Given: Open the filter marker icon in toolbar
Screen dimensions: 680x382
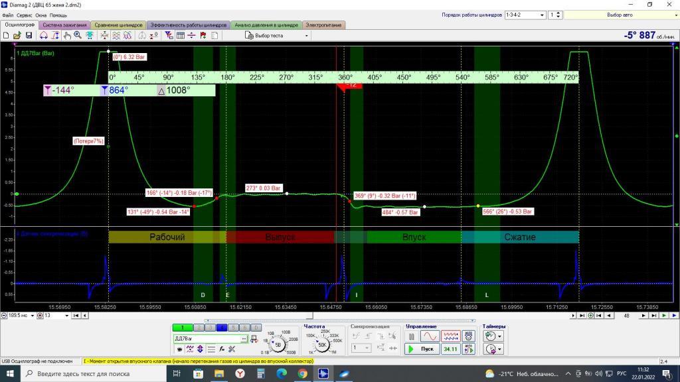Looking at the screenshot, I should (x=169, y=36).
